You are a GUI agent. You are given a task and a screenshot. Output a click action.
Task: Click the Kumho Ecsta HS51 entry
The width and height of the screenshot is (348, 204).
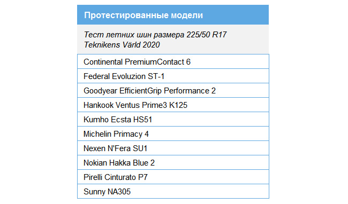pos(173,119)
